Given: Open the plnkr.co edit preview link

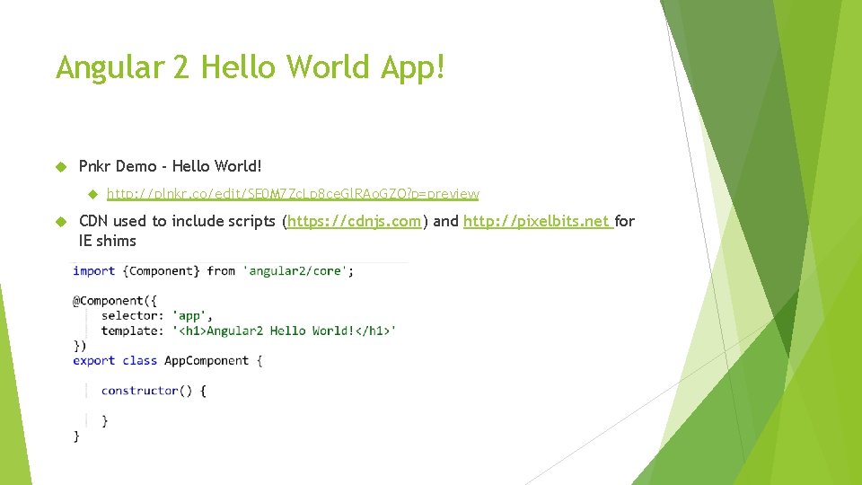Looking at the screenshot, I should [293, 194].
